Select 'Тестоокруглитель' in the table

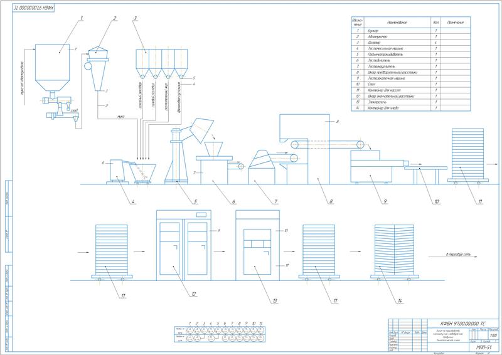tap(381, 66)
